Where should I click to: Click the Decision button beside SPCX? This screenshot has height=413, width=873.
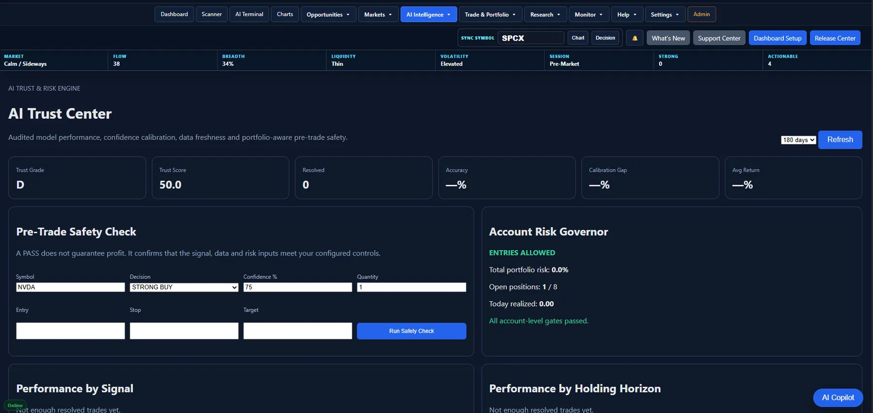(x=605, y=38)
